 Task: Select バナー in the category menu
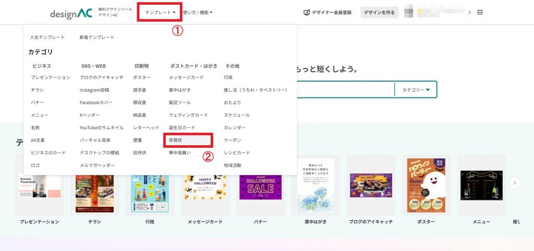point(37,103)
